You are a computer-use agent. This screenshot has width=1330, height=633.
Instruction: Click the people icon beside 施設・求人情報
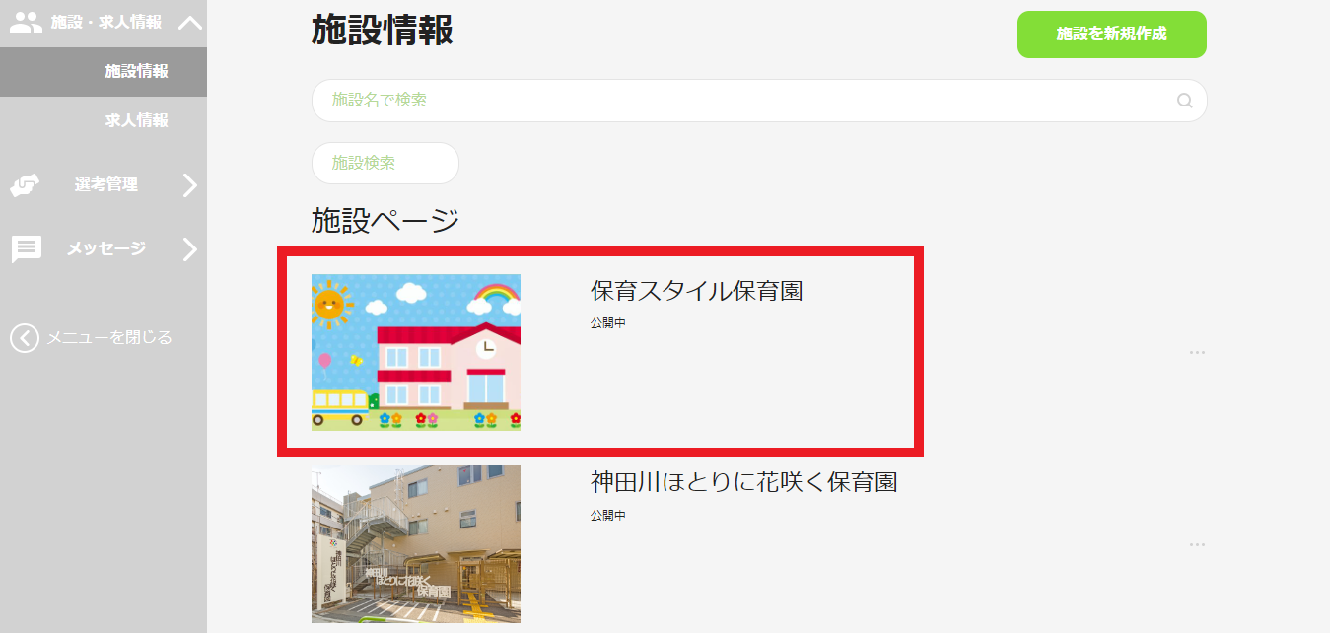pyautogui.click(x=26, y=22)
